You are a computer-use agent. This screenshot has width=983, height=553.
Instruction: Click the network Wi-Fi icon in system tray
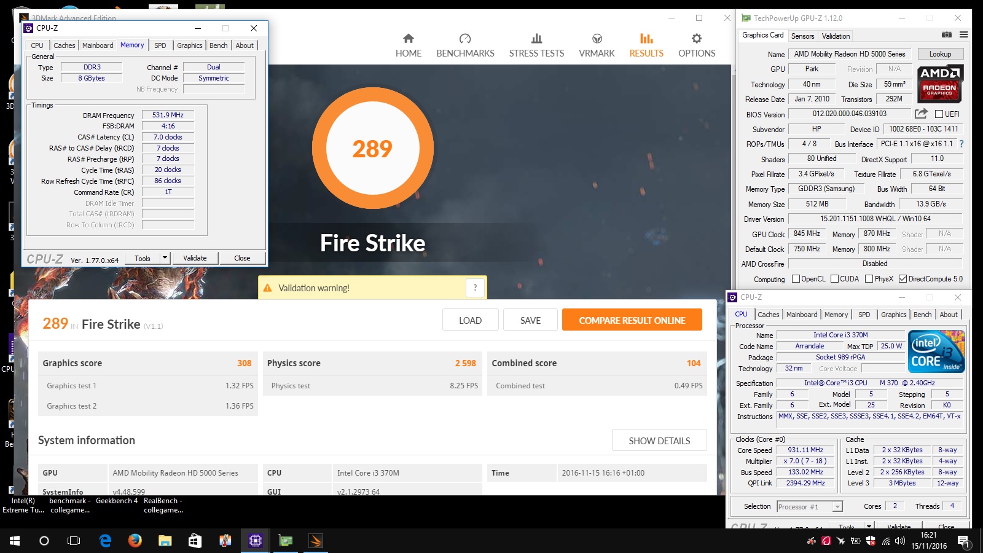[886, 541]
